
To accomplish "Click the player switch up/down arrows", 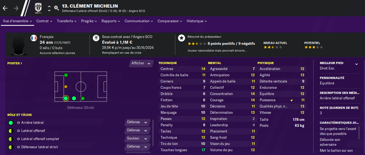I will pyautogui.click(x=49, y=8).
